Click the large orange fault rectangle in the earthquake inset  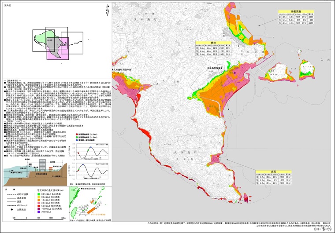click(91, 210)
